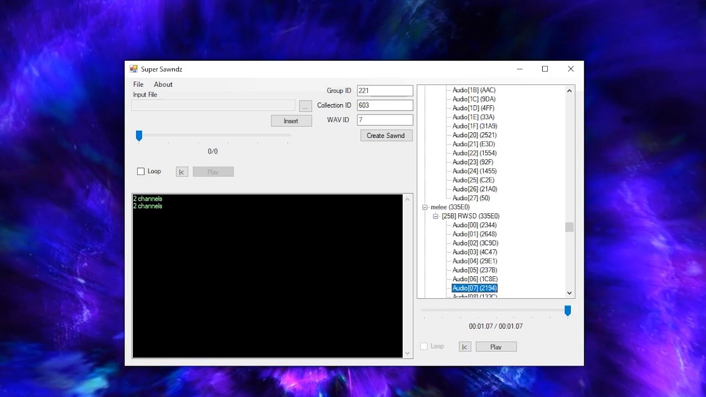Select the melee (335E0) tree item
Viewport: 706px width, 397px height.
coord(450,207)
